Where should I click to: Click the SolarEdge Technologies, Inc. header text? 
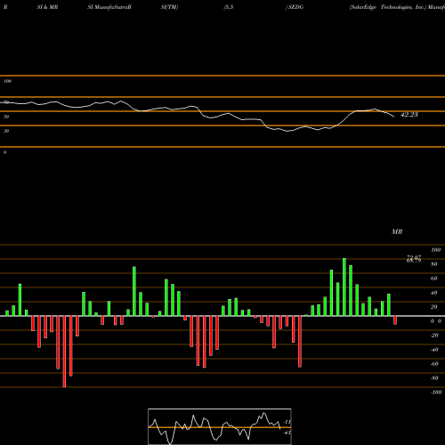pyautogui.click(x=387, y=7)
